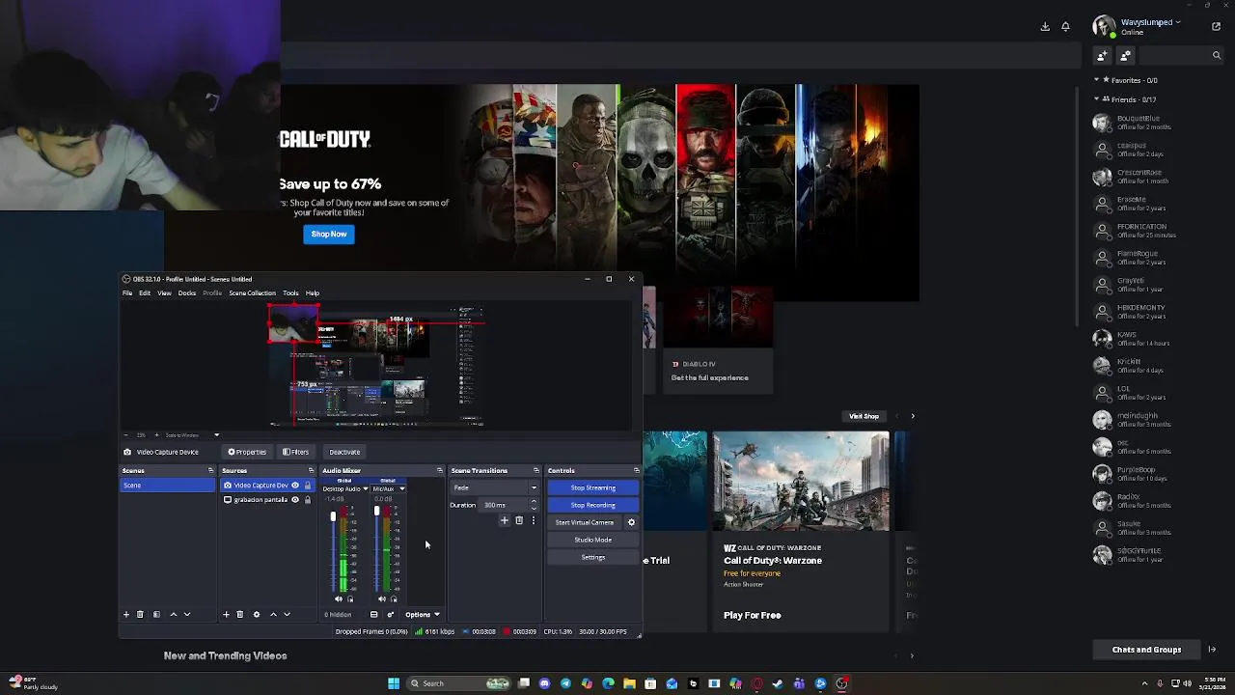Open source Filters button
The width and height of the screenshot is (1235, 695).
pos(296,452)
